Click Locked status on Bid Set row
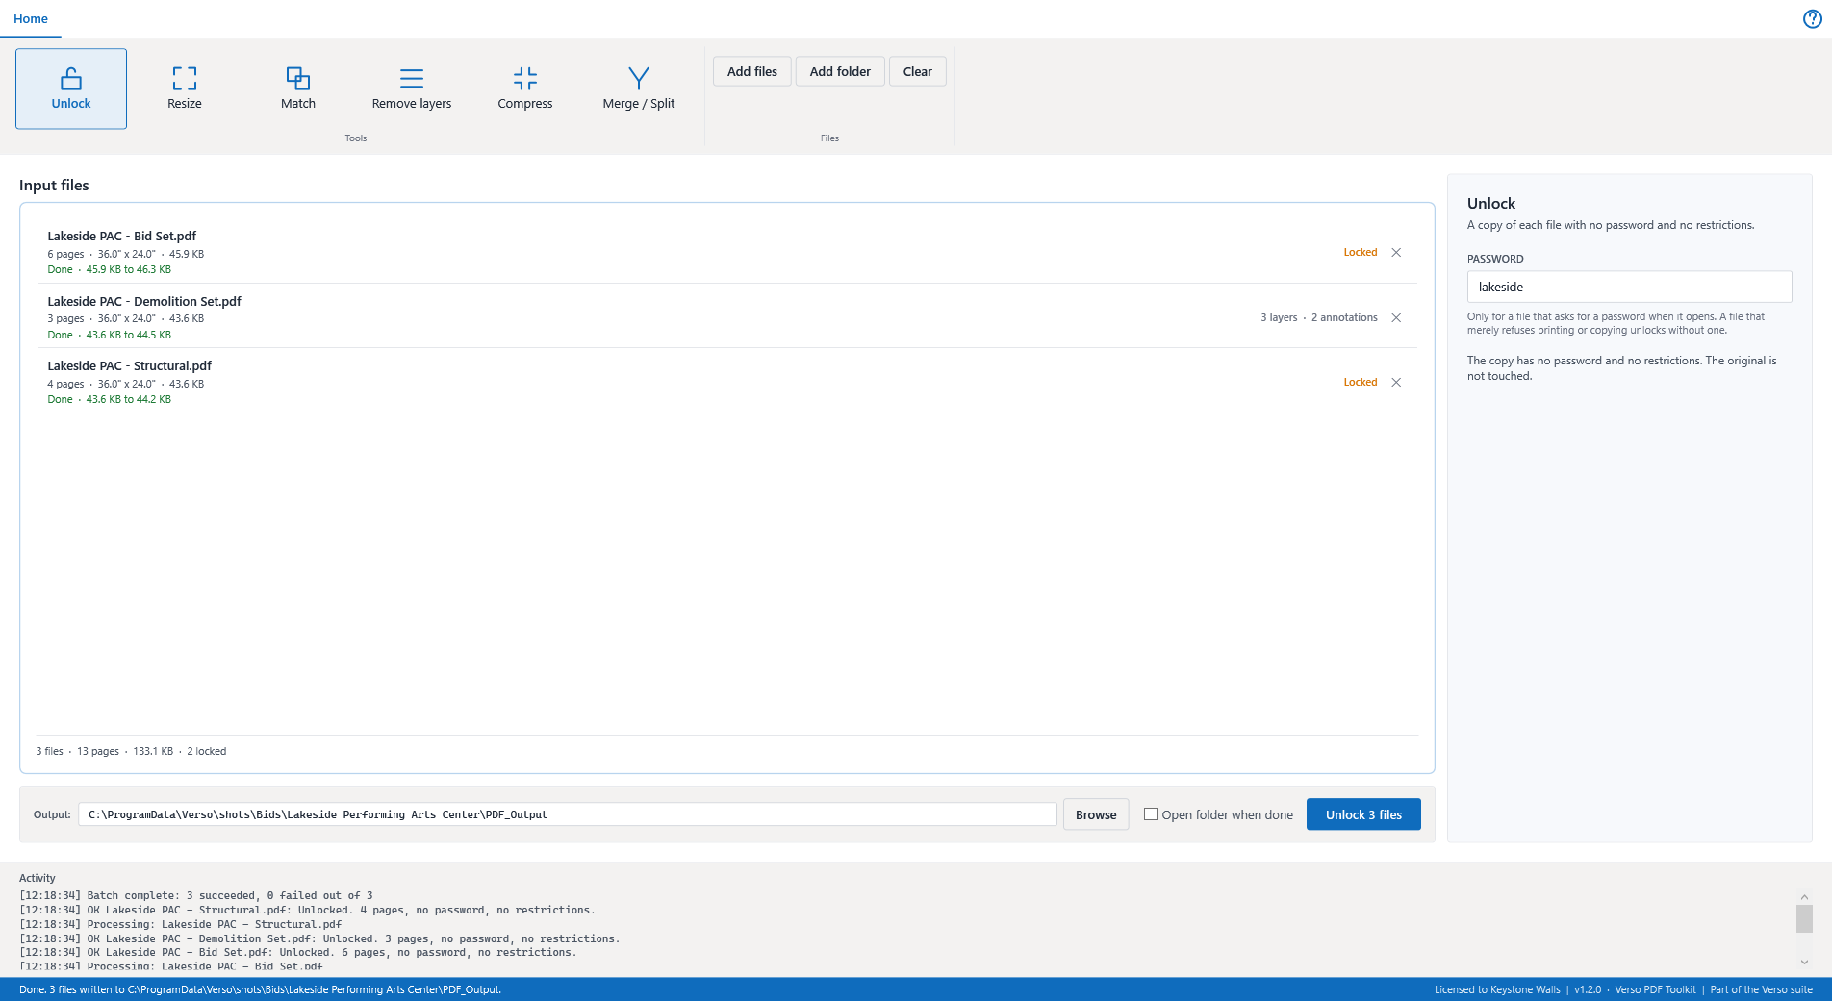The width and height of the screenshot is (1832, 1001). coord(1361,252)
